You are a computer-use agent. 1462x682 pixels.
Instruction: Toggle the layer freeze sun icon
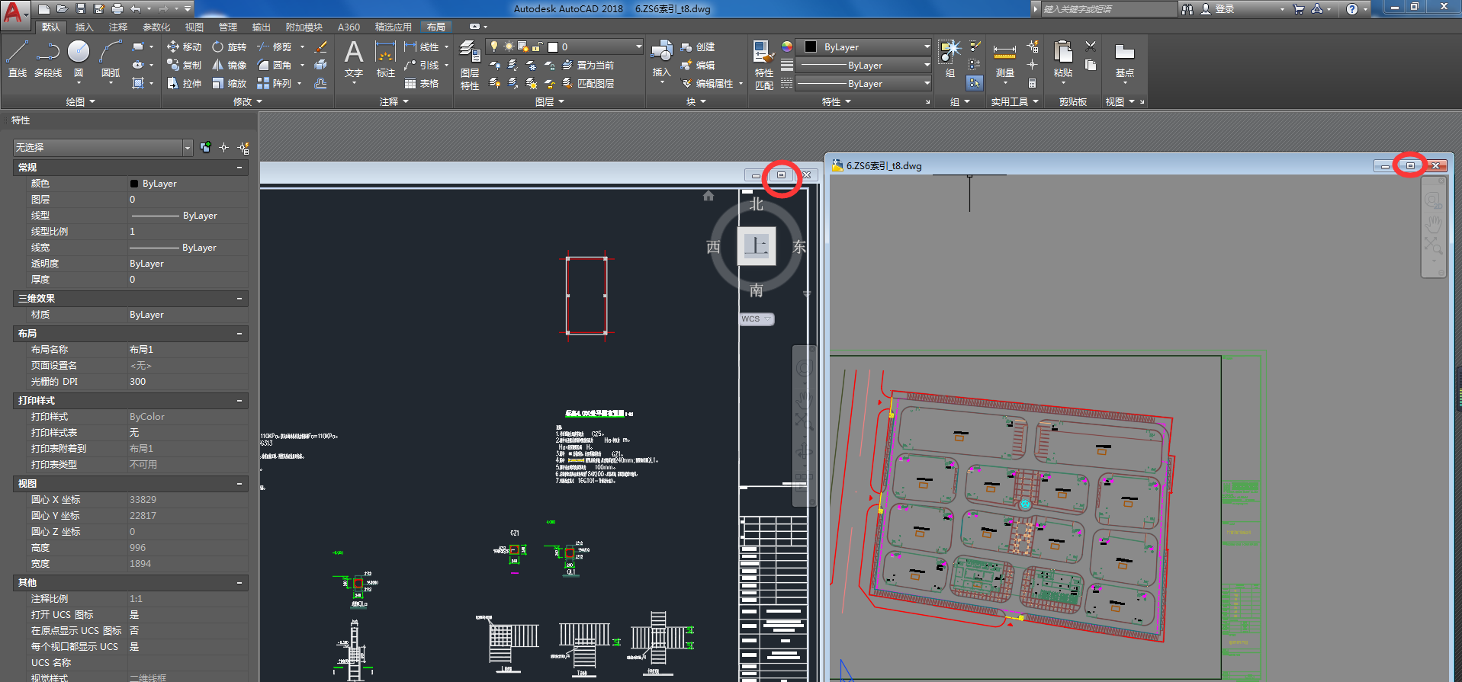(x=509, y=46)
